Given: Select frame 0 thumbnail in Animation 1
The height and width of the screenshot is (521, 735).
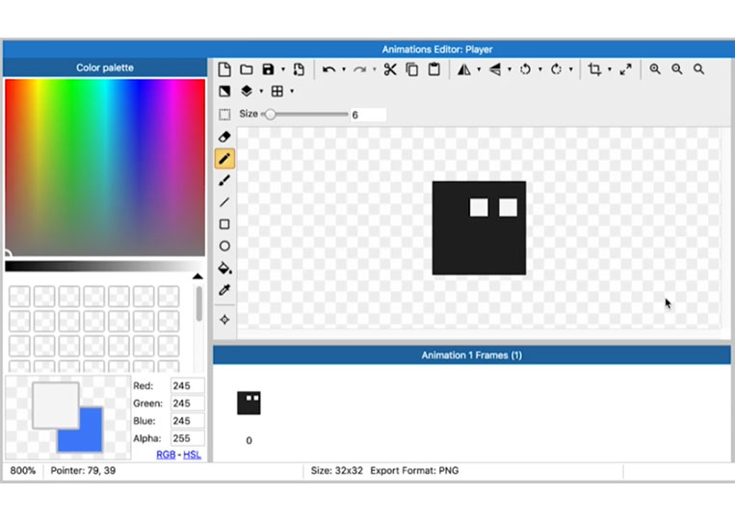Looking at the screenshot, I should [x=249, y=403].
